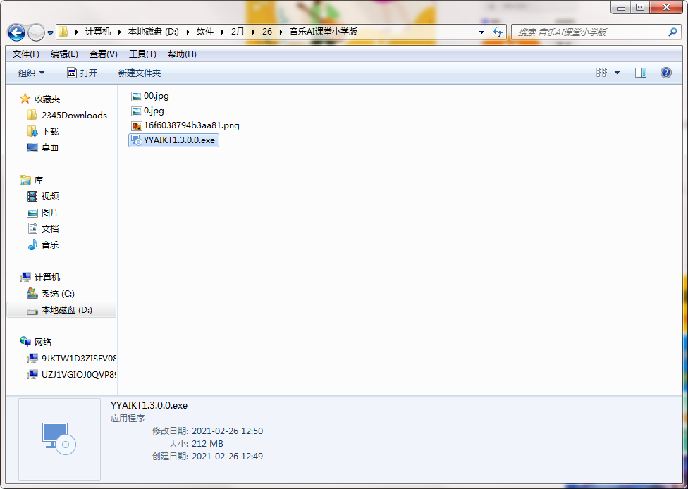
Task: Open the 文档 library
Action: click(x=49, y=229)
